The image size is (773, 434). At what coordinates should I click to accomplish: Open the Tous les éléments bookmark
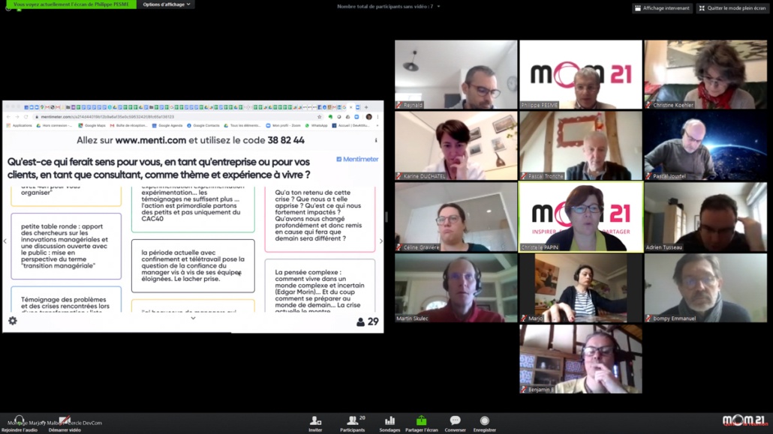point(242,126)
